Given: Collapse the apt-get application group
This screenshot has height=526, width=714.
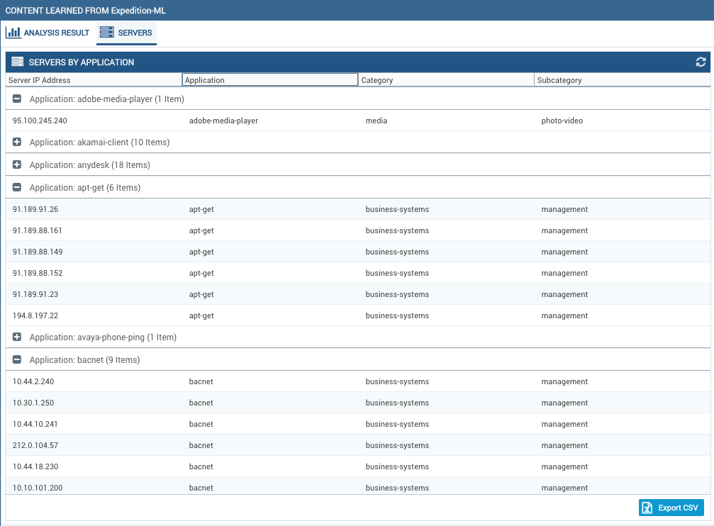Looking at the screenshot, I should [x=17, y=187].
